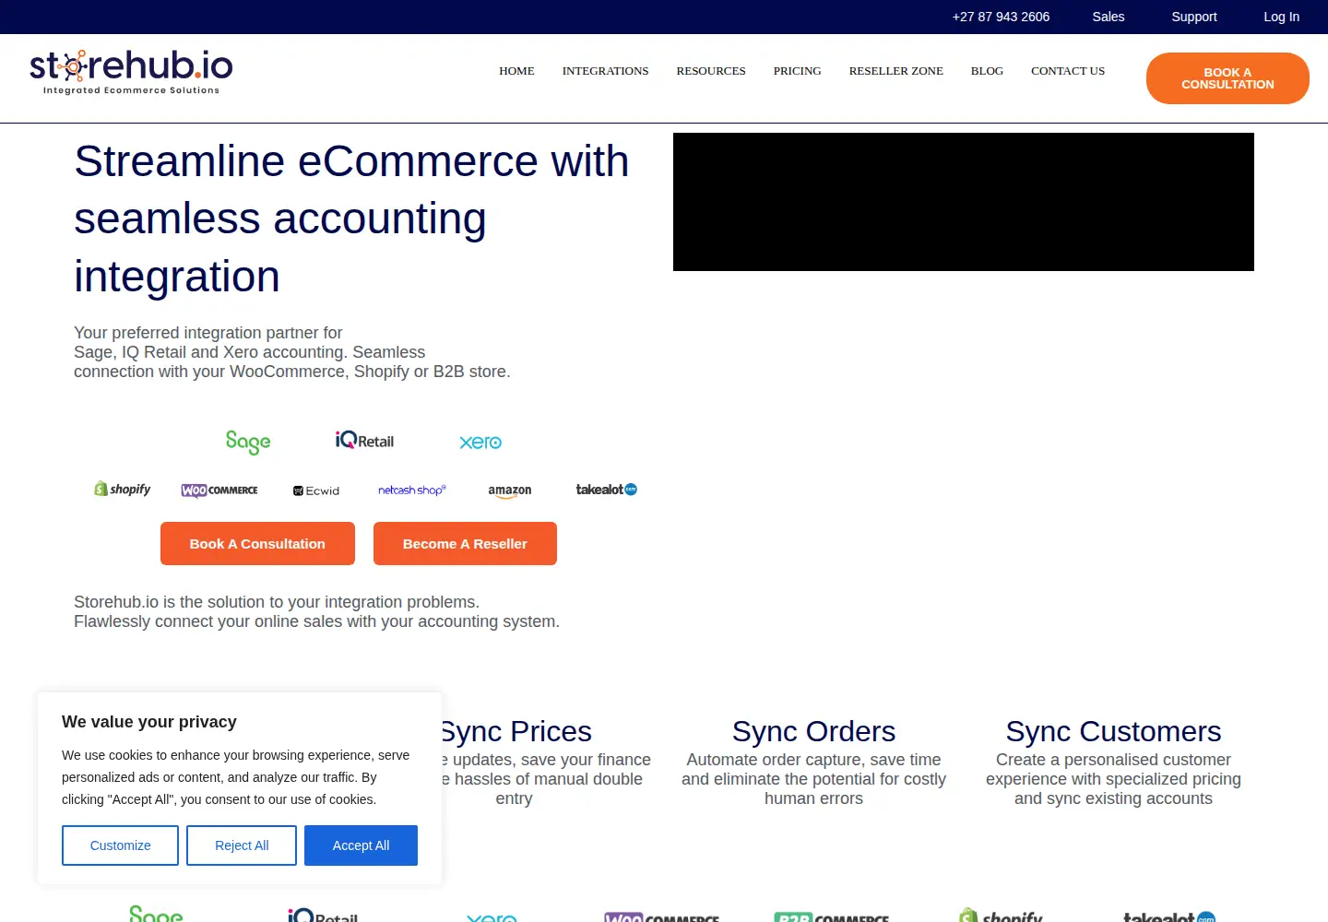Click the rounded Book A Consultation header button
Screen dimensions: 1328x922
[x=1227, y=78]
